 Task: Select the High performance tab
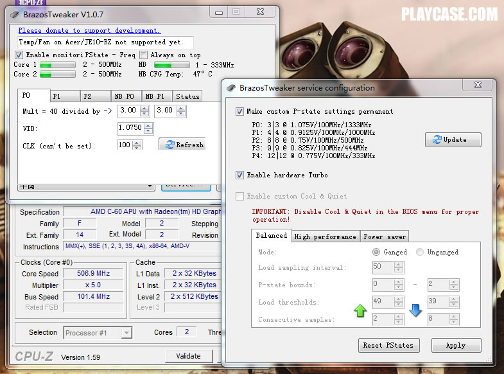coord(326,236)
